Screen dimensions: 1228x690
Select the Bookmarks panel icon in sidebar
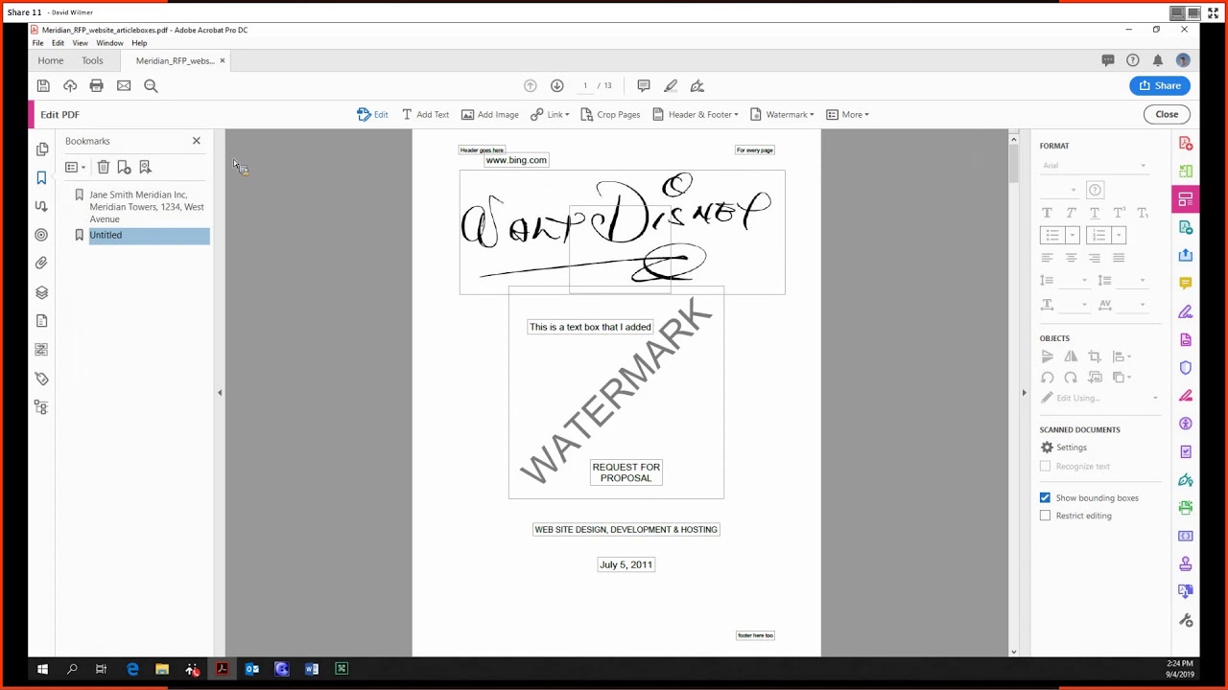[41, 178]
